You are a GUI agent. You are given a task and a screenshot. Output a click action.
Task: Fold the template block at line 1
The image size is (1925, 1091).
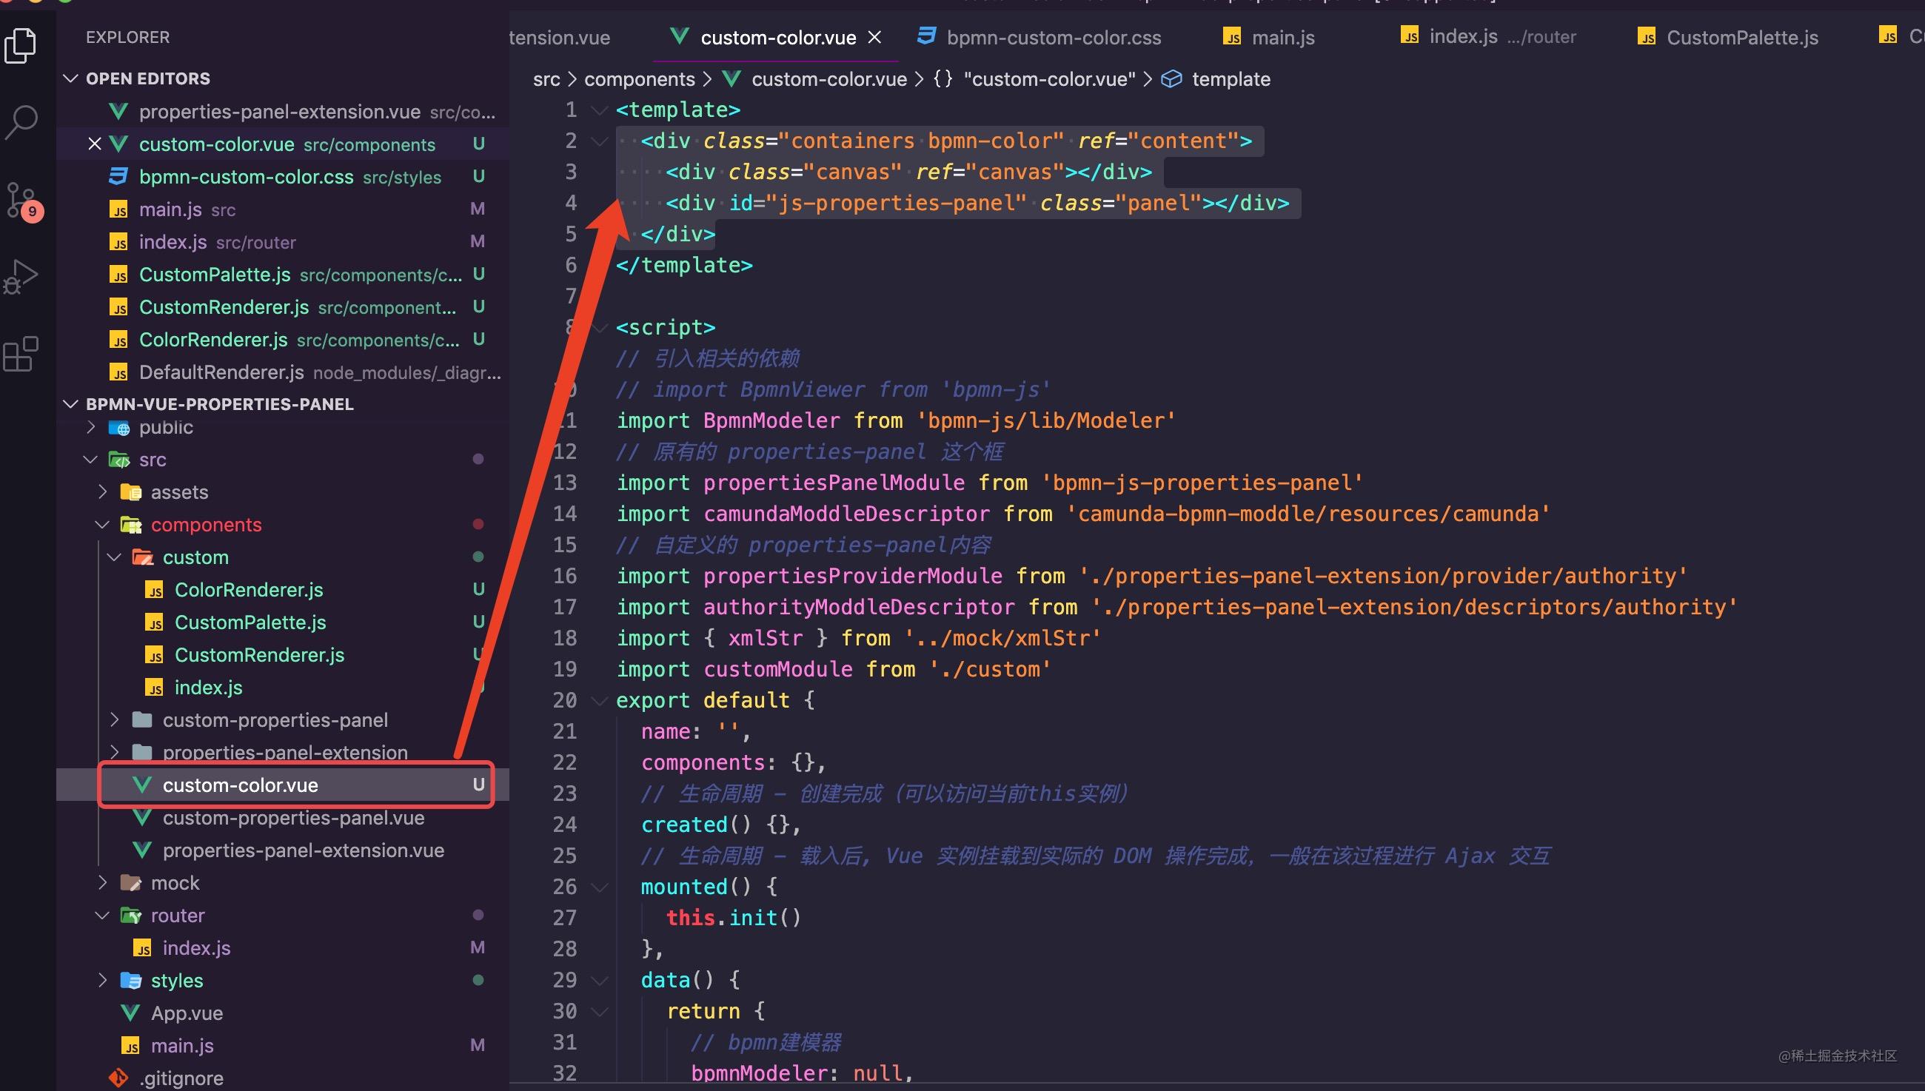point(599,111)
